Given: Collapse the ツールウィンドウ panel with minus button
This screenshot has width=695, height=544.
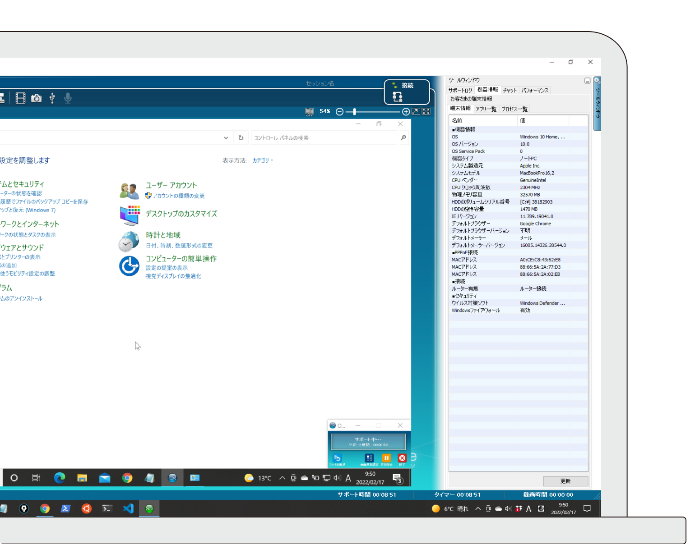Looking at the screenshot, I should pyautogui.click(x=587, y=81).
